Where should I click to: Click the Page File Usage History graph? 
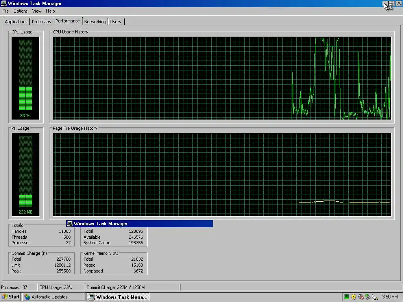point(222,175)
